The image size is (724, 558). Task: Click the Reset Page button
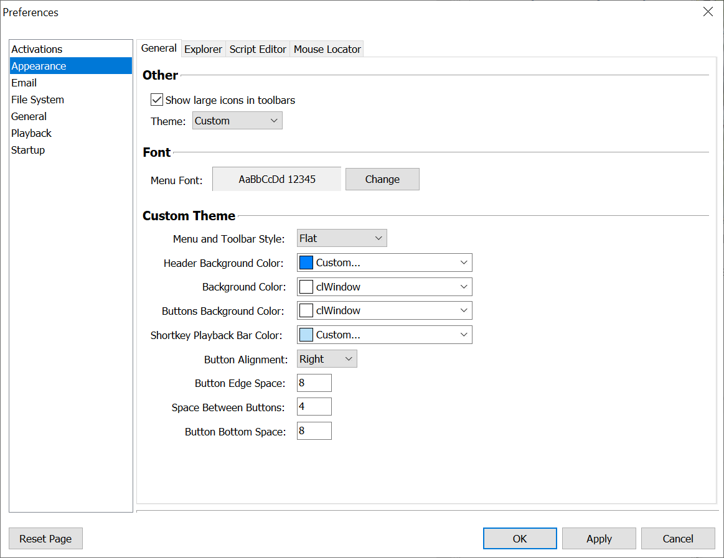45,539
